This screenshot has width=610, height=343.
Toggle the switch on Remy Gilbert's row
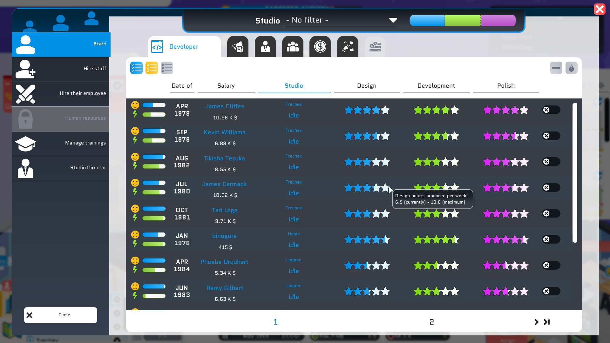coord(551,291)
